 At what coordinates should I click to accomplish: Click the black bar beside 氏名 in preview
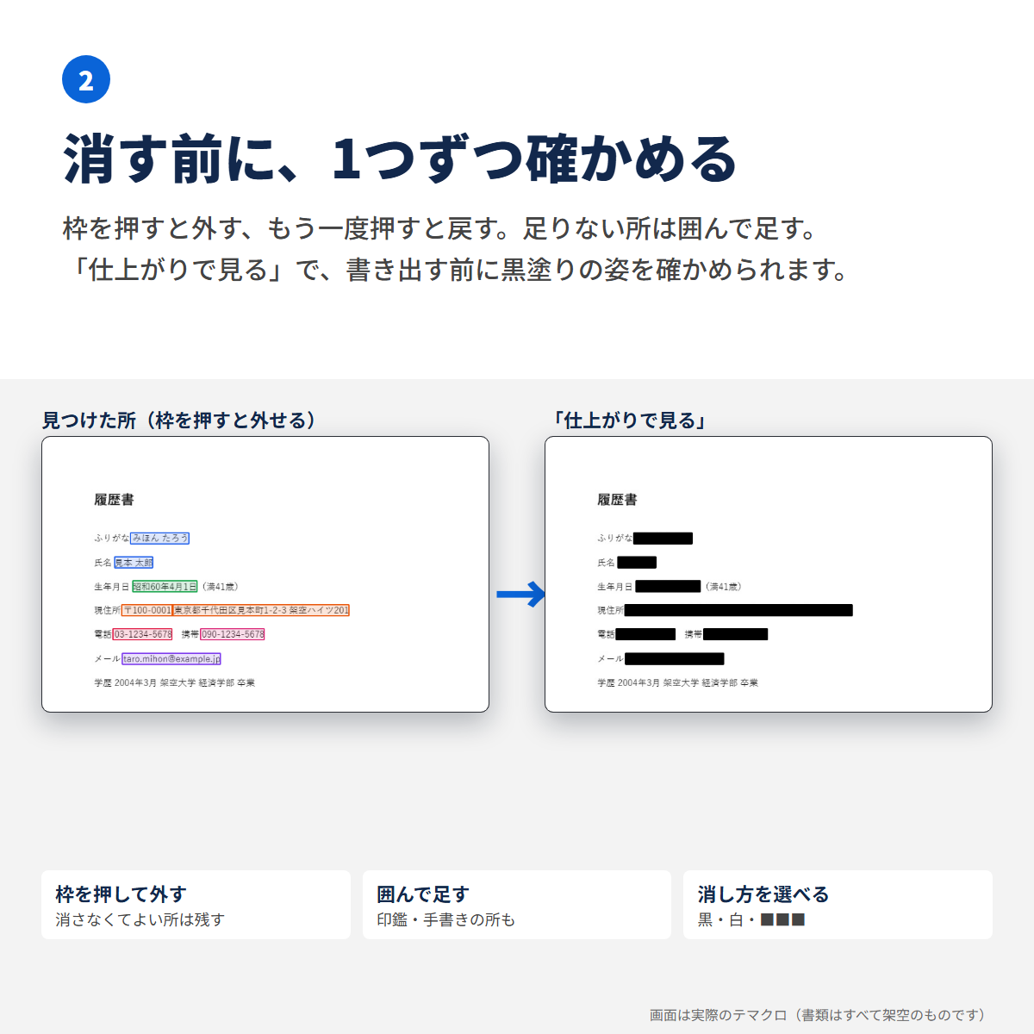637,563
